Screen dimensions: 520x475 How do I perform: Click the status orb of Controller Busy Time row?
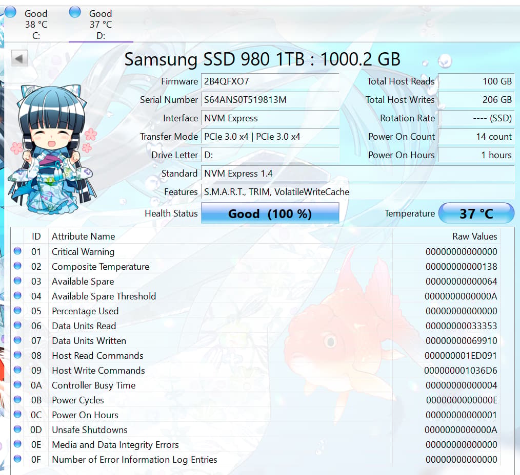click(17, 384)
